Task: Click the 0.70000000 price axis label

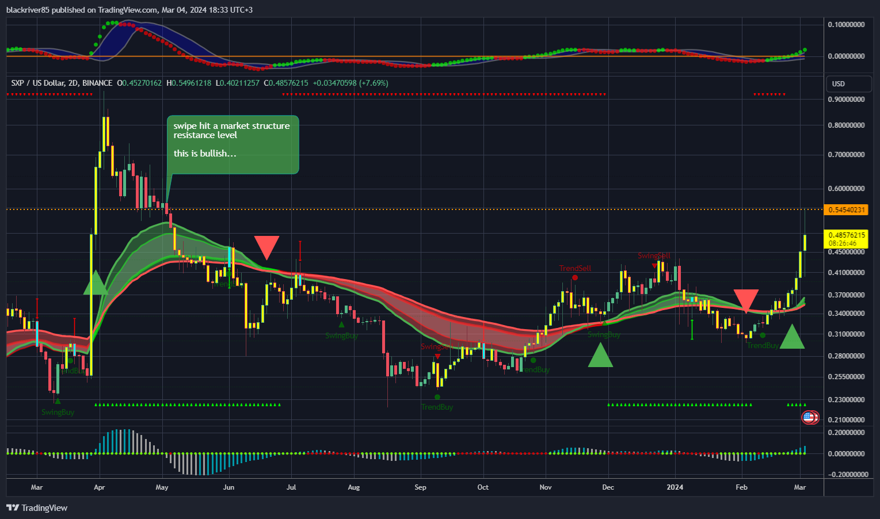Action: point(846,155)
